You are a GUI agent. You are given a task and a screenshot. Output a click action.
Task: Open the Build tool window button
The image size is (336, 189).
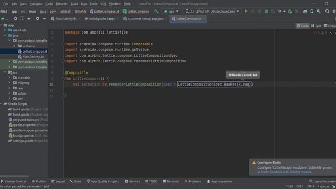75,181
